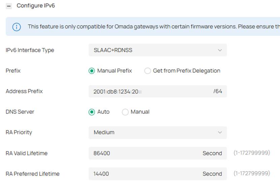Click the /64 prefix length suffix
The width and height of the screenshot is (280, 184).
coord(218,91)
